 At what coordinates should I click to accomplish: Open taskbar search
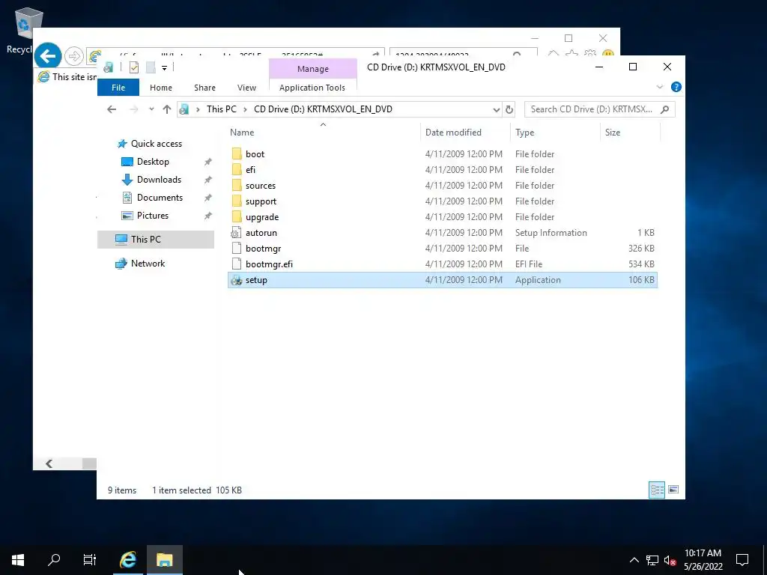click(54, 560)
